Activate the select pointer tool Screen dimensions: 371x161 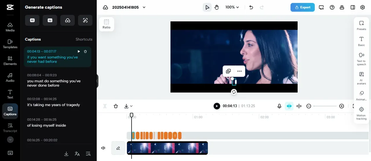[x=207, y=7]
